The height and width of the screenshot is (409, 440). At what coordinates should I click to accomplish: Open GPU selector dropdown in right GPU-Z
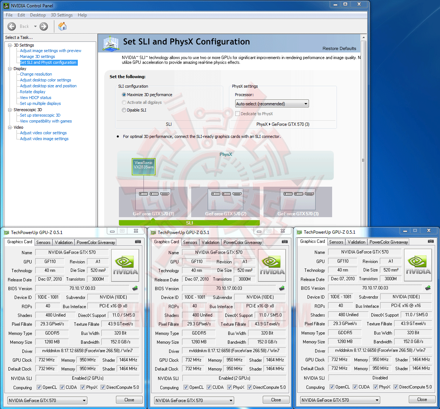(340, 400)
